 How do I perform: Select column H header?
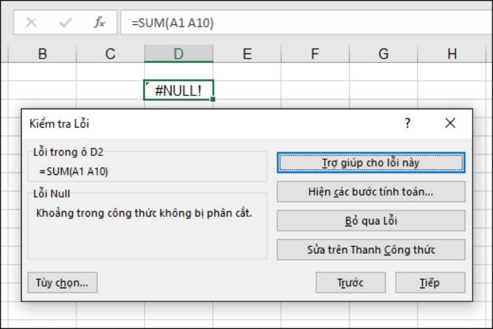tap(452, 54)
